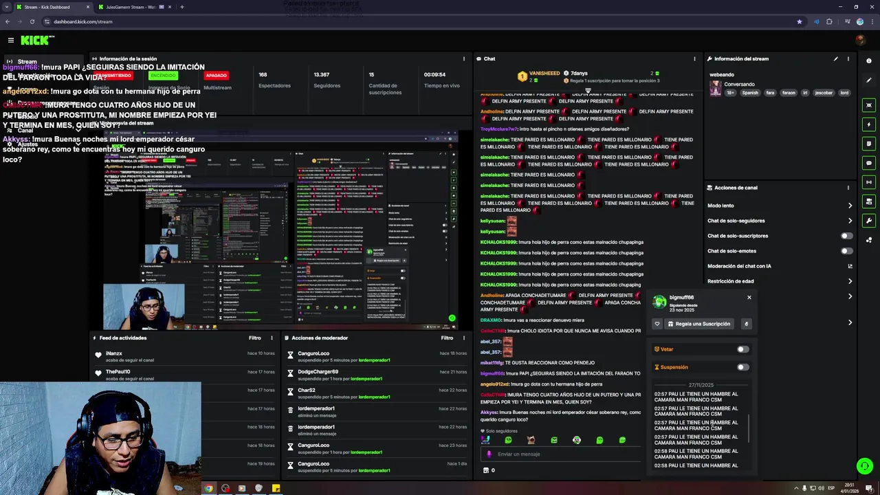The width and height of the screenshot is (880, 495).
Task: Click the heart icon on bigmuff66 card
Action: (x=657, y=324)
